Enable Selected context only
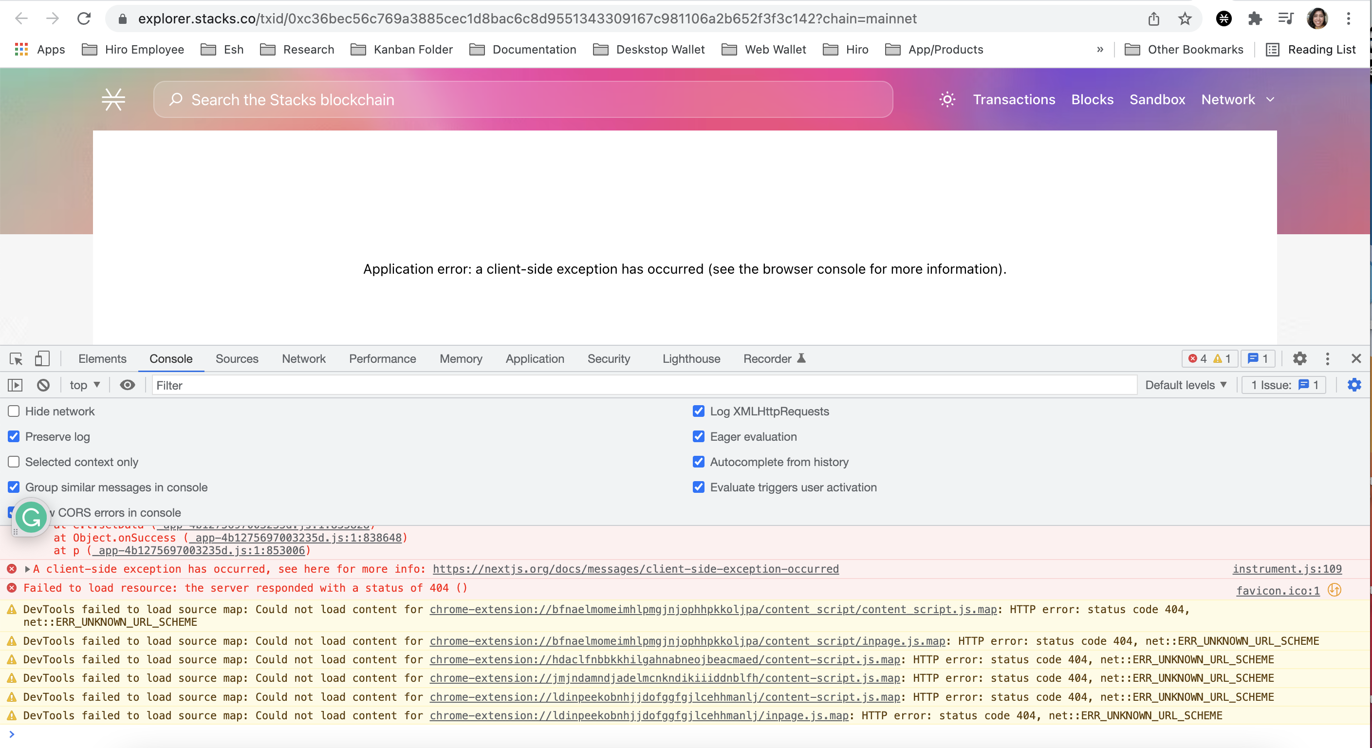Viewport: 1372px width, 748px height. (x=14, y=461)
